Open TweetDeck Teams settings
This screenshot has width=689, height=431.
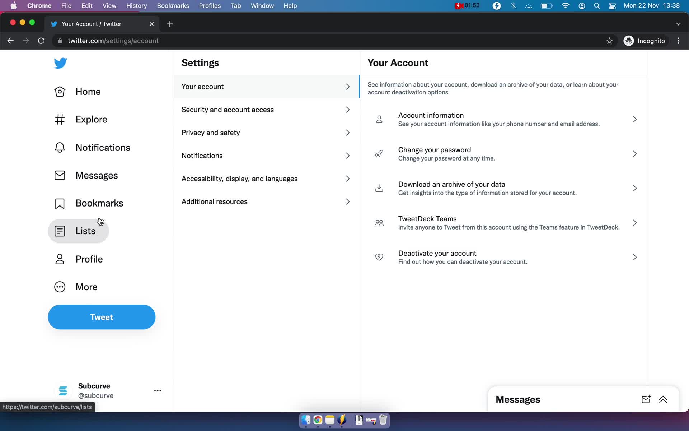click(x=503, y=223)
